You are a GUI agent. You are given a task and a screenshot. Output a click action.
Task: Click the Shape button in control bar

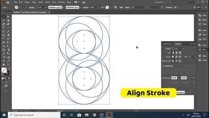point(127,7)
